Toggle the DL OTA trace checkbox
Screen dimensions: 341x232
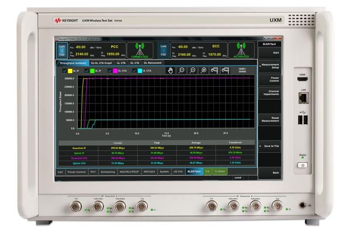coord(109,71)
